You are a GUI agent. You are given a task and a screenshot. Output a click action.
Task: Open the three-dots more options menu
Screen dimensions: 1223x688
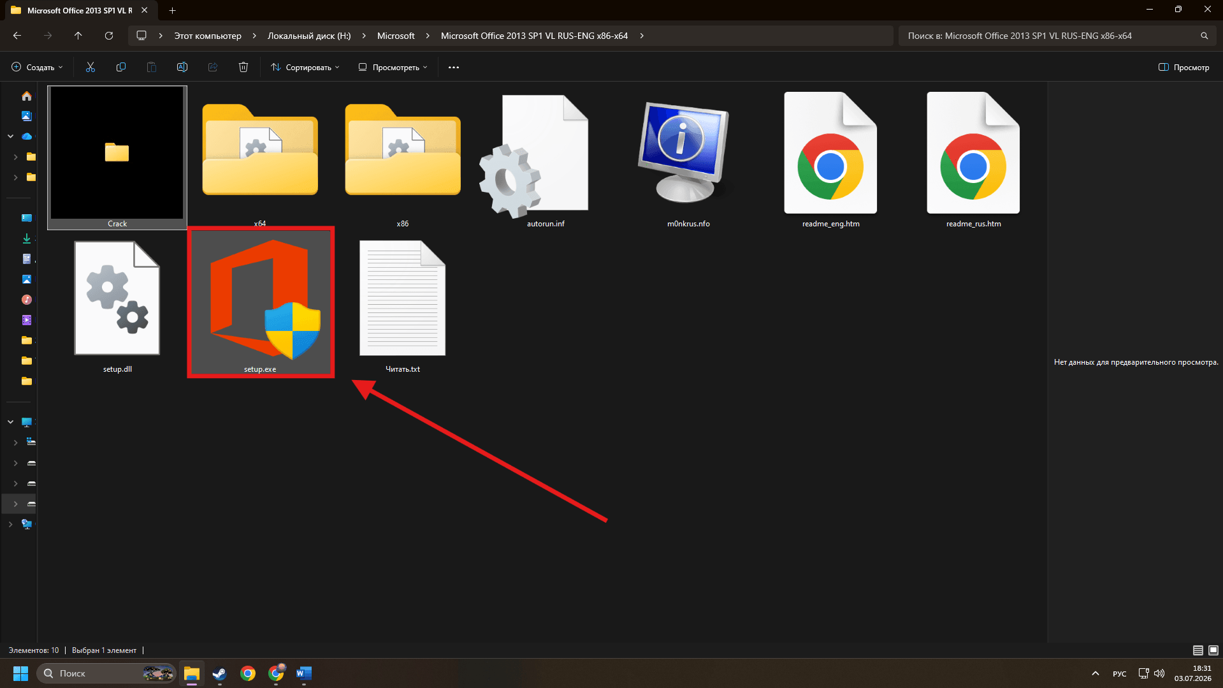(454, 67)
